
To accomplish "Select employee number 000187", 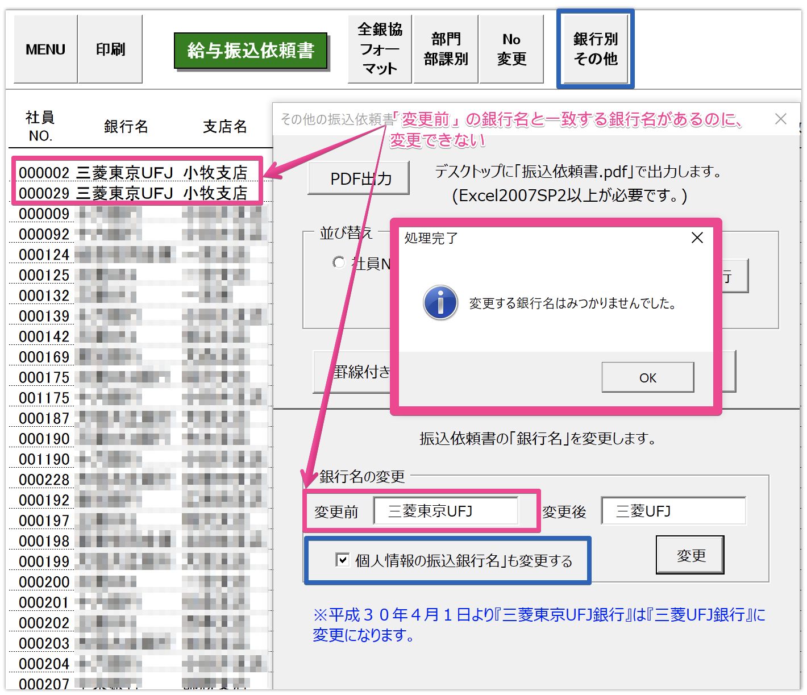I will pos(44,418).
